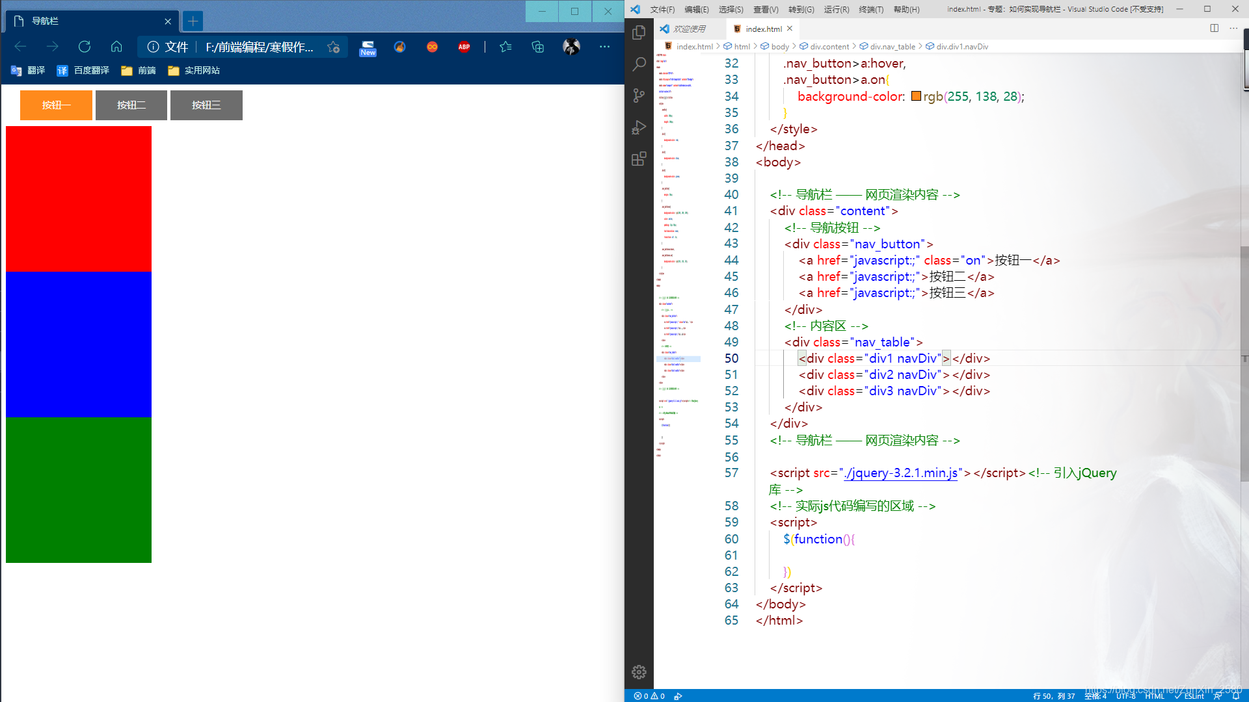Open the Explorer view in activity bar
The height and width of the screenshot is (702, 1249).
point(639,32)
